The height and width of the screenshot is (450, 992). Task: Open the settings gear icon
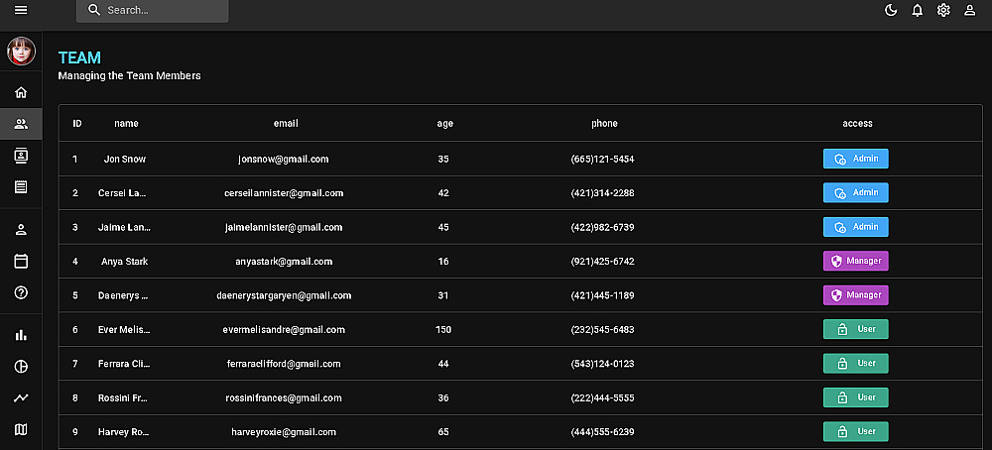point(943,10)
